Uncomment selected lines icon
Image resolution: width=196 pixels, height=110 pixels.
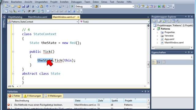tap(43, 11)
